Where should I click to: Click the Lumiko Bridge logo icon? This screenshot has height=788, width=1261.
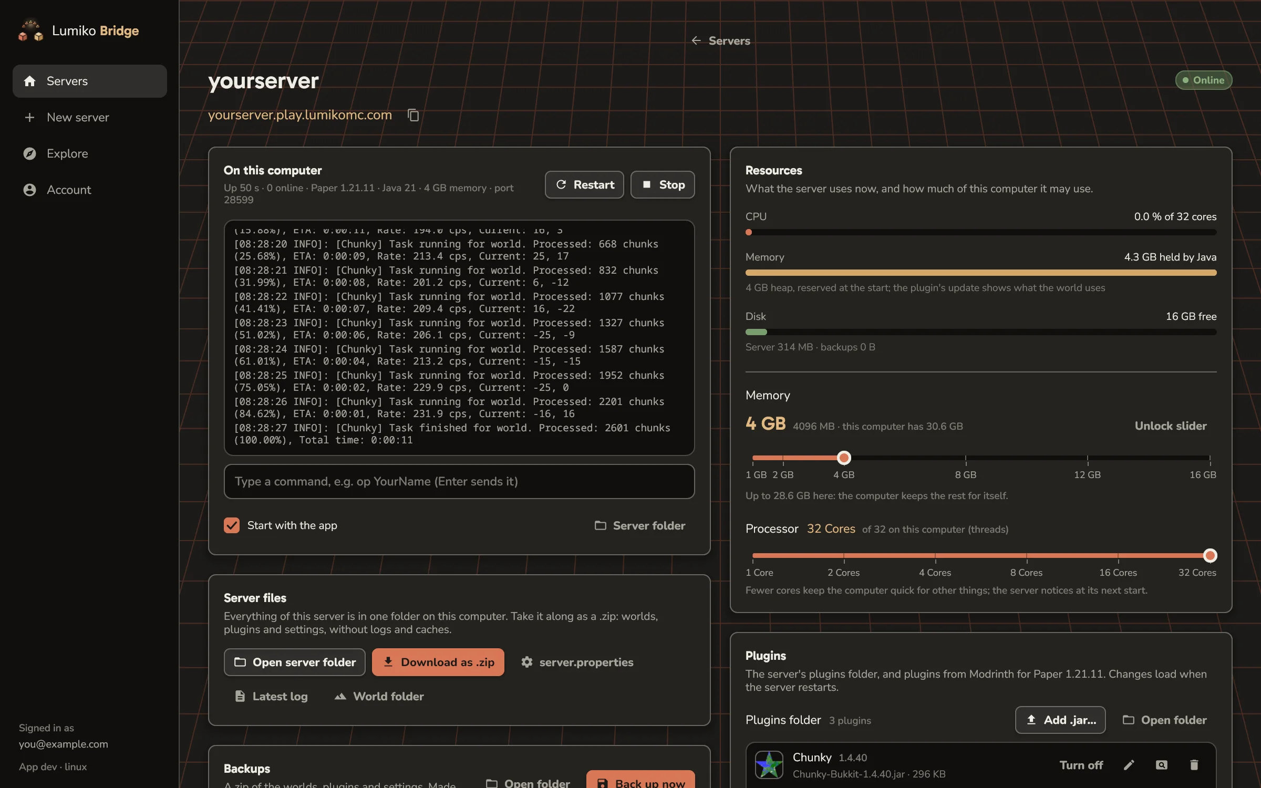(x=30, y=30)
